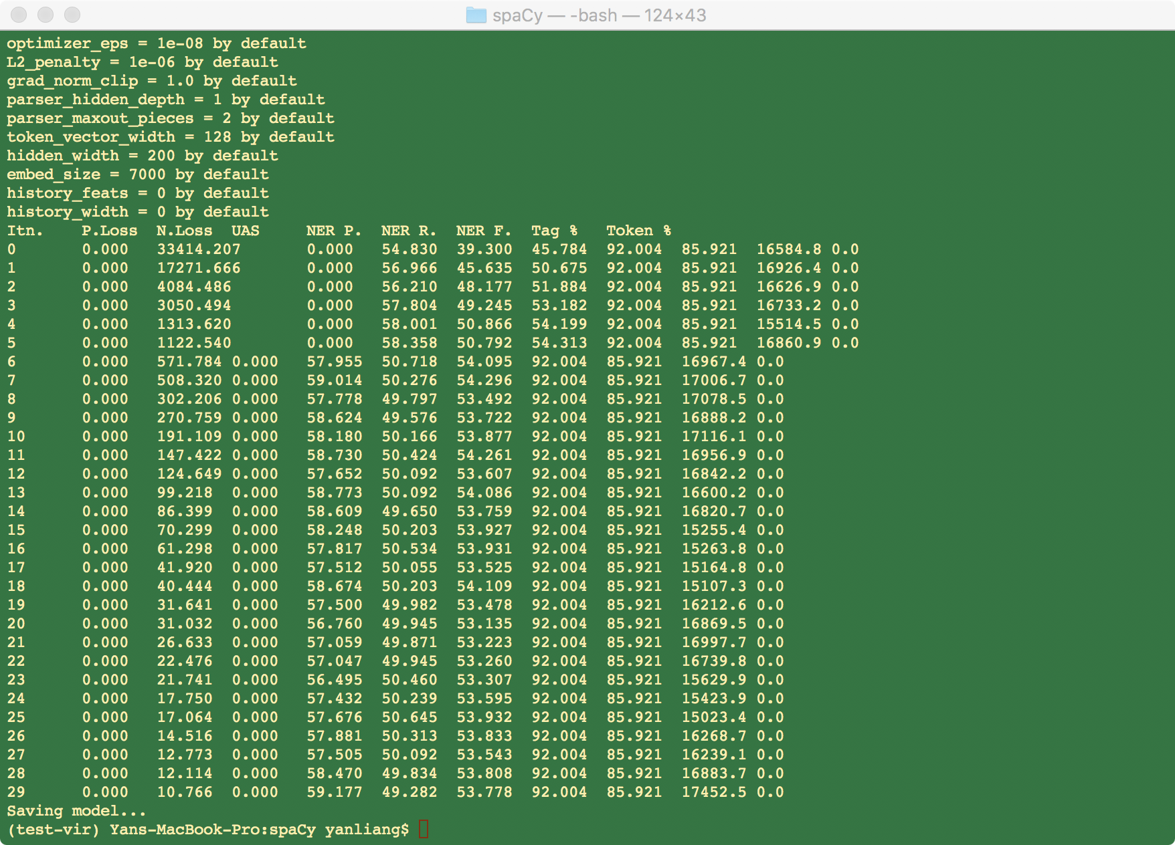Click the line 'token_vector_width = 128 by default'
Image resolution: width=1175 pixels, height=845 pixels.
point(171,137)
